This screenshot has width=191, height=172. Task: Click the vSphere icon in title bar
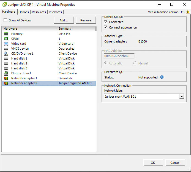(5, 4)
